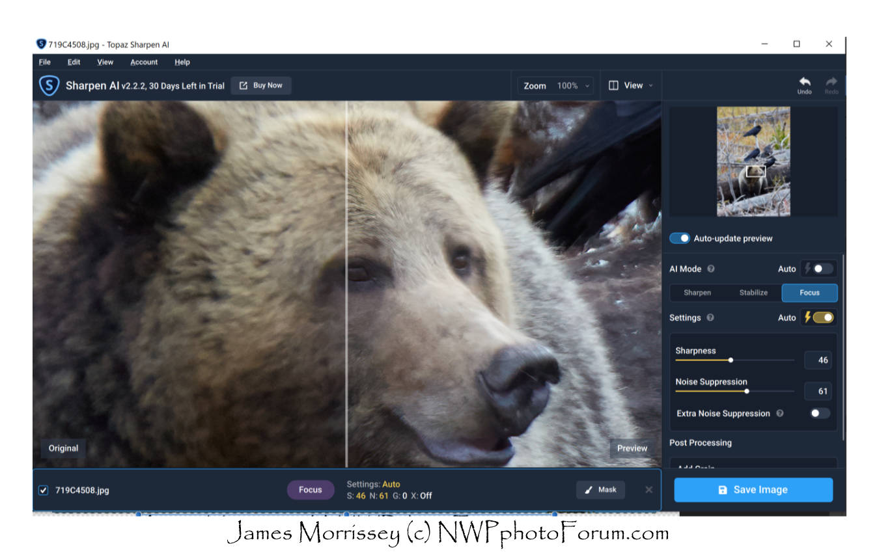The width and height of the screenshot is (879, 553).
Task: Toggle the AI Mode Auto switch
Action: click(x=822, y=269)
